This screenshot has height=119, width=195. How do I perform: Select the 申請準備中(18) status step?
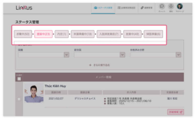click(83, 34)
